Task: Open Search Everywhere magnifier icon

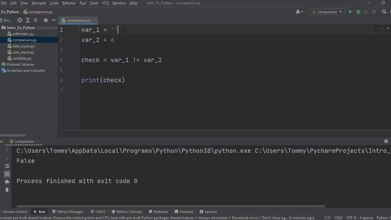Action: coord(384,12)
